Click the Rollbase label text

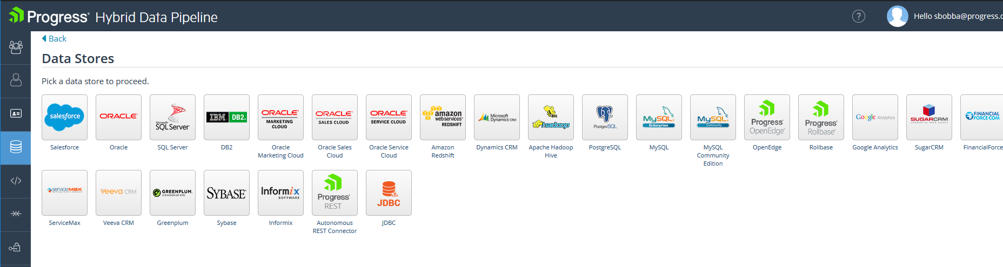(821, 147)
